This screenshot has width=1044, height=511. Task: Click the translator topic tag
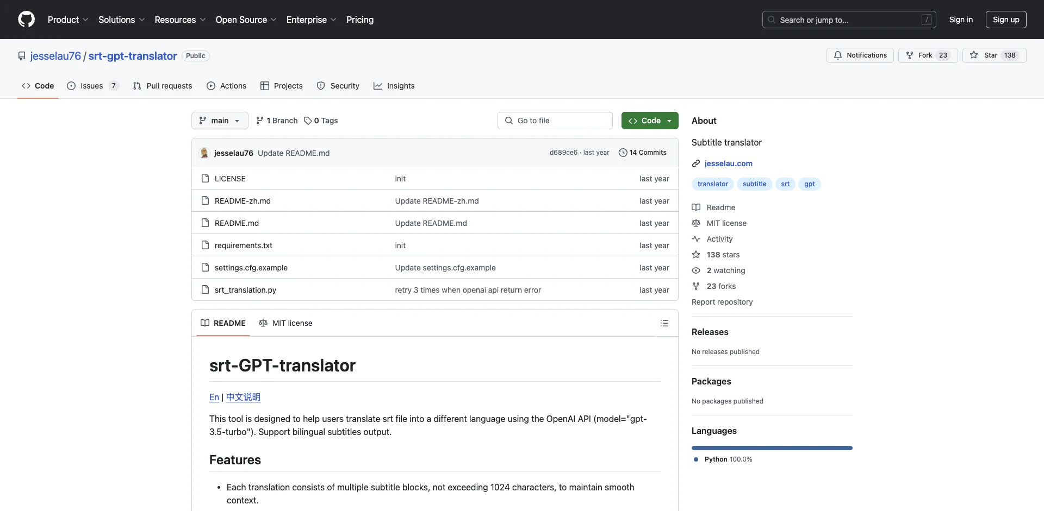coord(713,184)
